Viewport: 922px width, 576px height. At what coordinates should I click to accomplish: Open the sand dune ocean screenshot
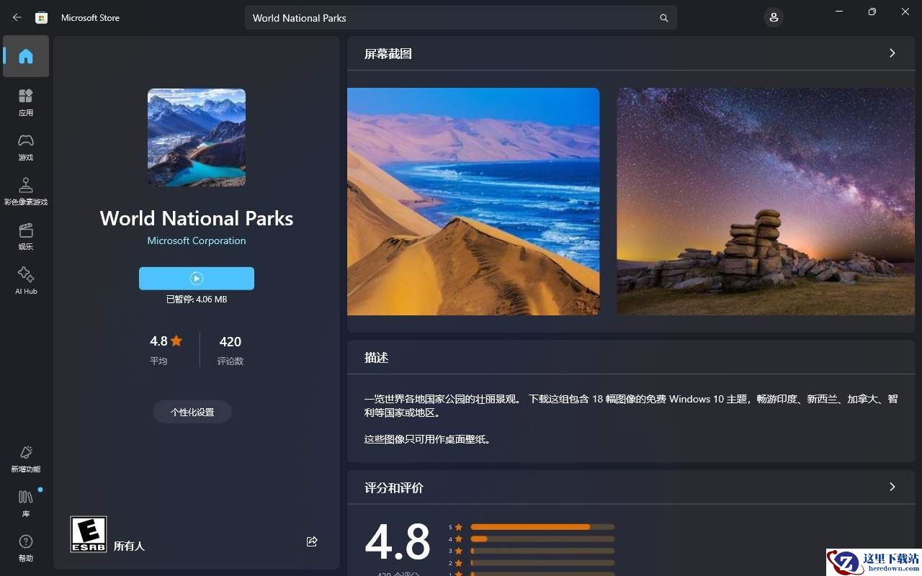click(473, 202)
